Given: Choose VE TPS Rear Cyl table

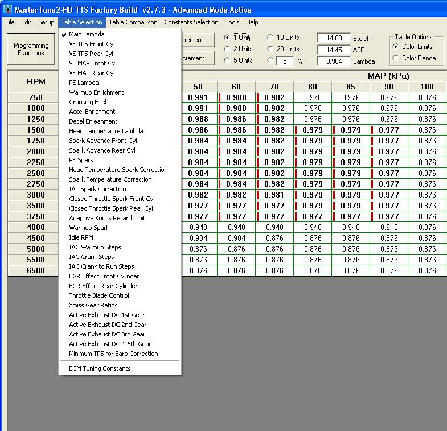Looking at the screenshot, I should click(x=120, y=54).
